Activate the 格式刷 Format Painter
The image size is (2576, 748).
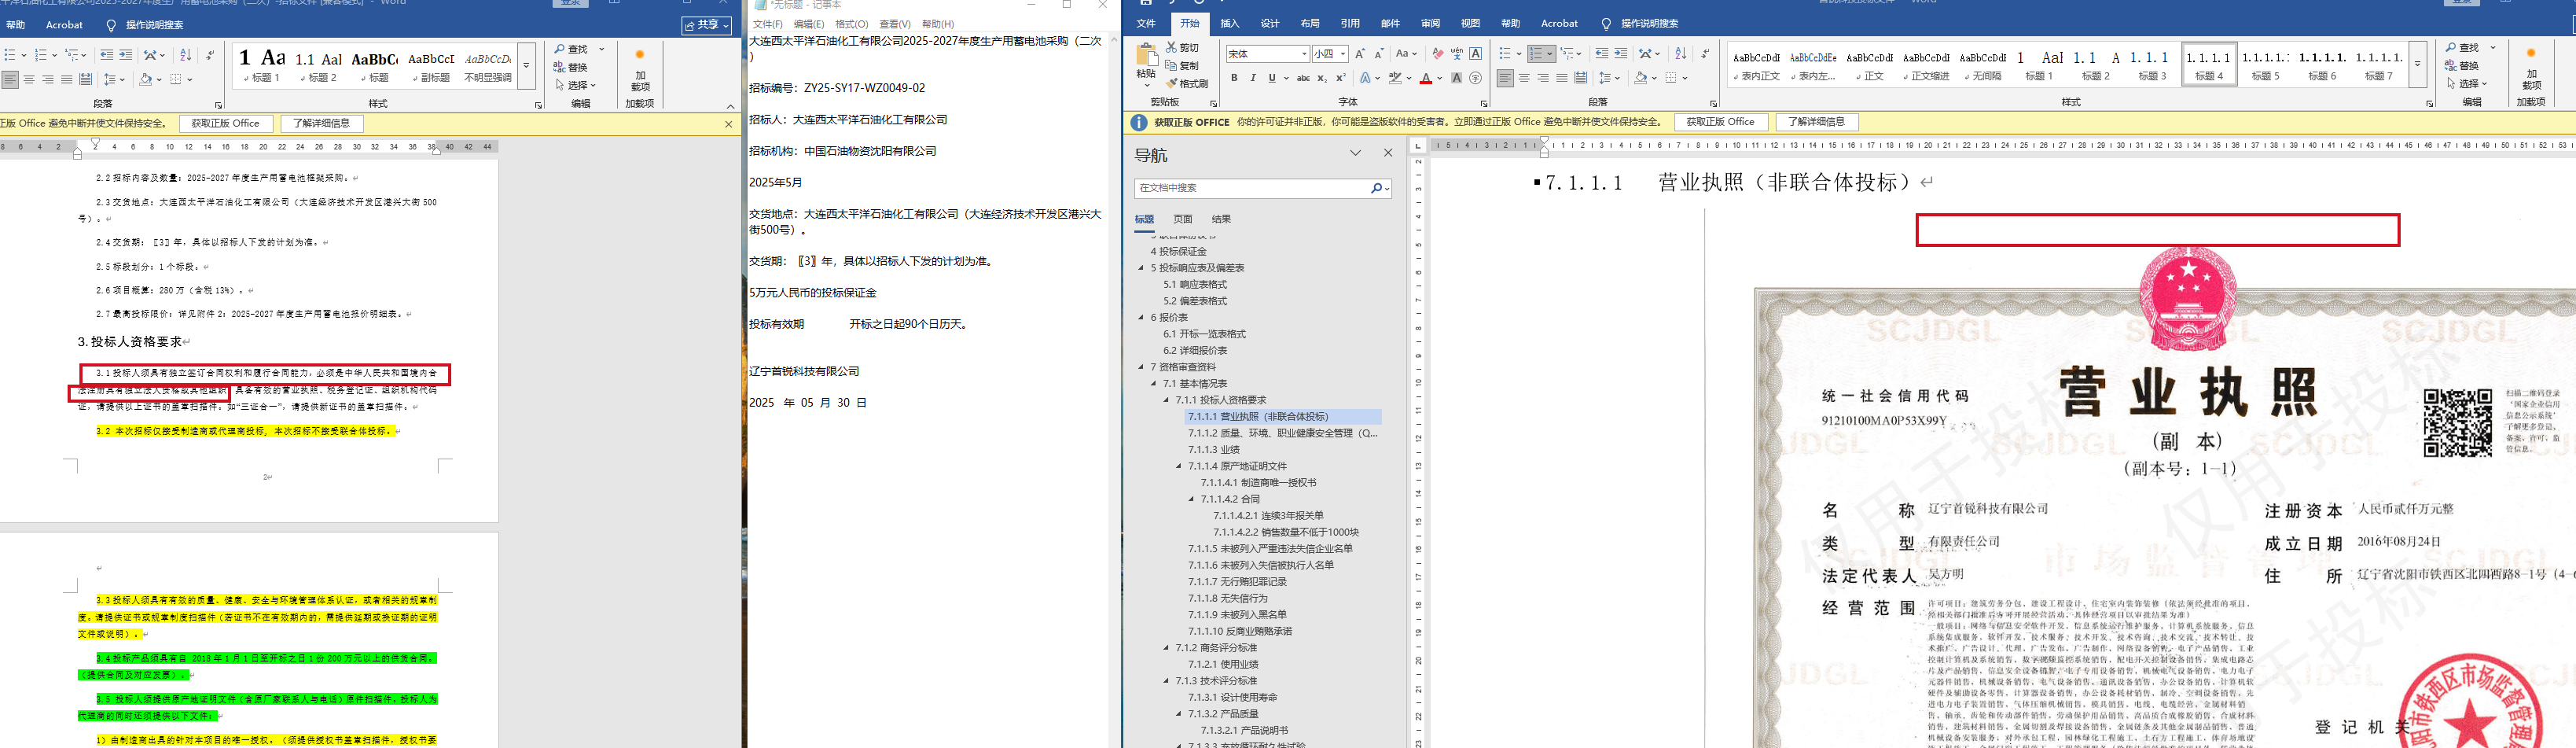coord(1187,84)
